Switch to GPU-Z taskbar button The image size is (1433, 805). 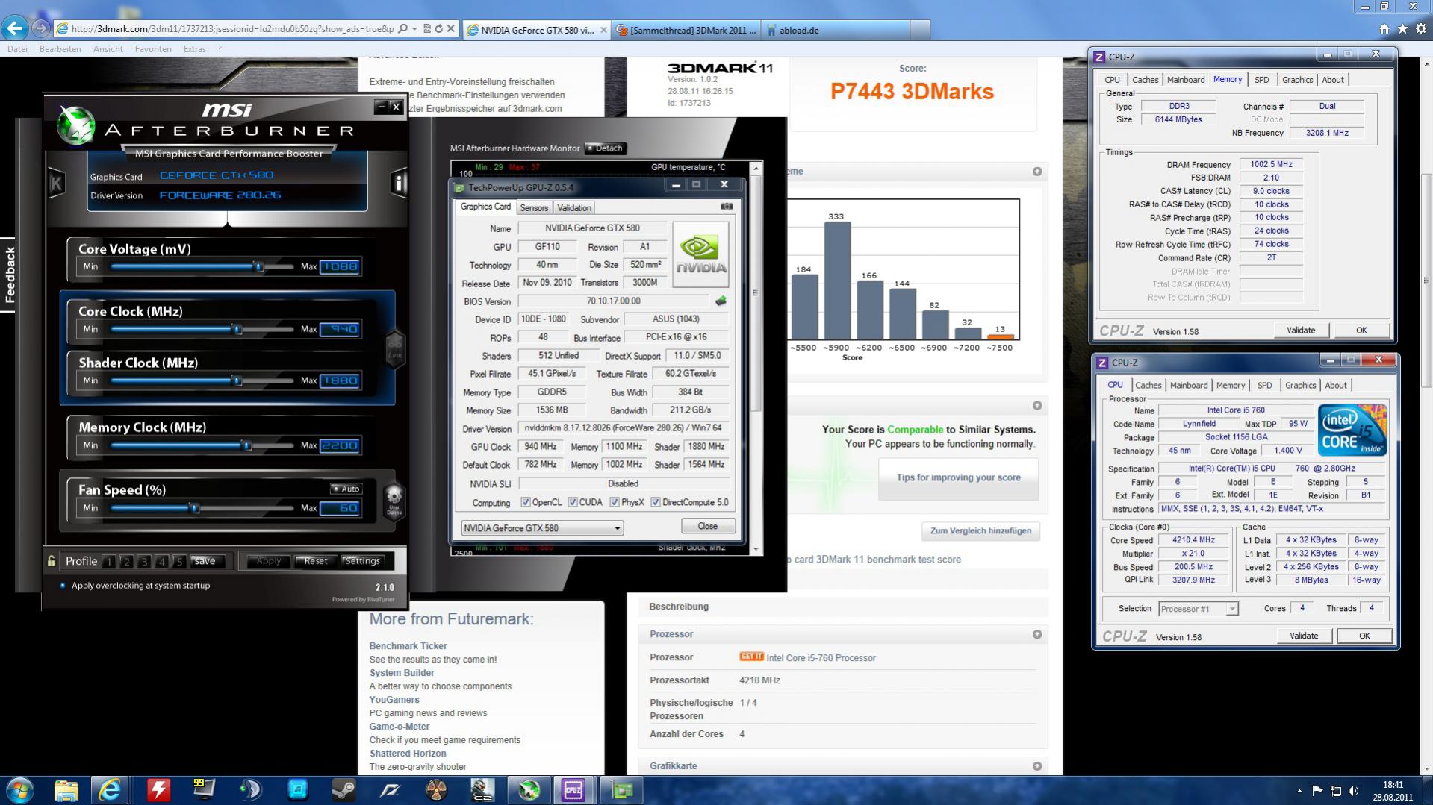pos(622,789)
